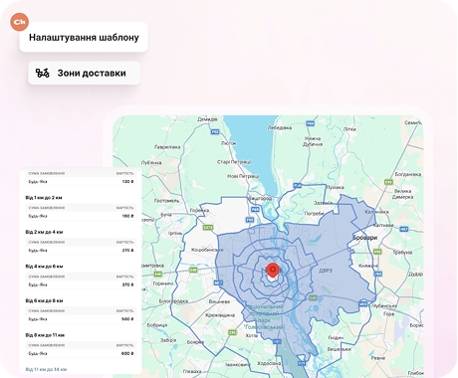Click the orange Ch logo badge
This screenshot has height=378, width=458.
[20, 22]
